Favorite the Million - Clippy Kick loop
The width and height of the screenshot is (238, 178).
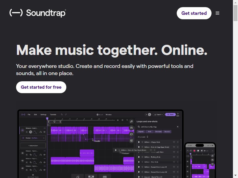174,142
